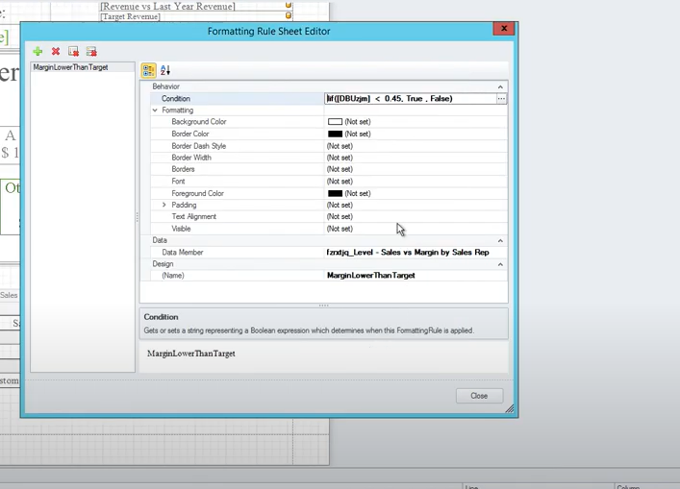Click the Border Color black swatch

point(335,134)
